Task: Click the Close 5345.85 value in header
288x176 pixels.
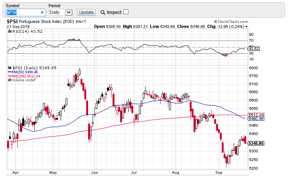Action: (x=191, y=26)
